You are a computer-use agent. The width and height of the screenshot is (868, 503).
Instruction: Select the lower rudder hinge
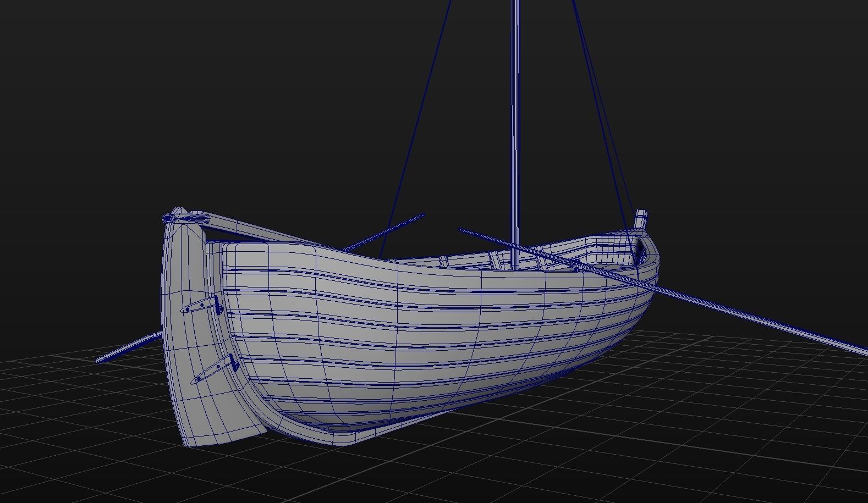coord(215,369)
